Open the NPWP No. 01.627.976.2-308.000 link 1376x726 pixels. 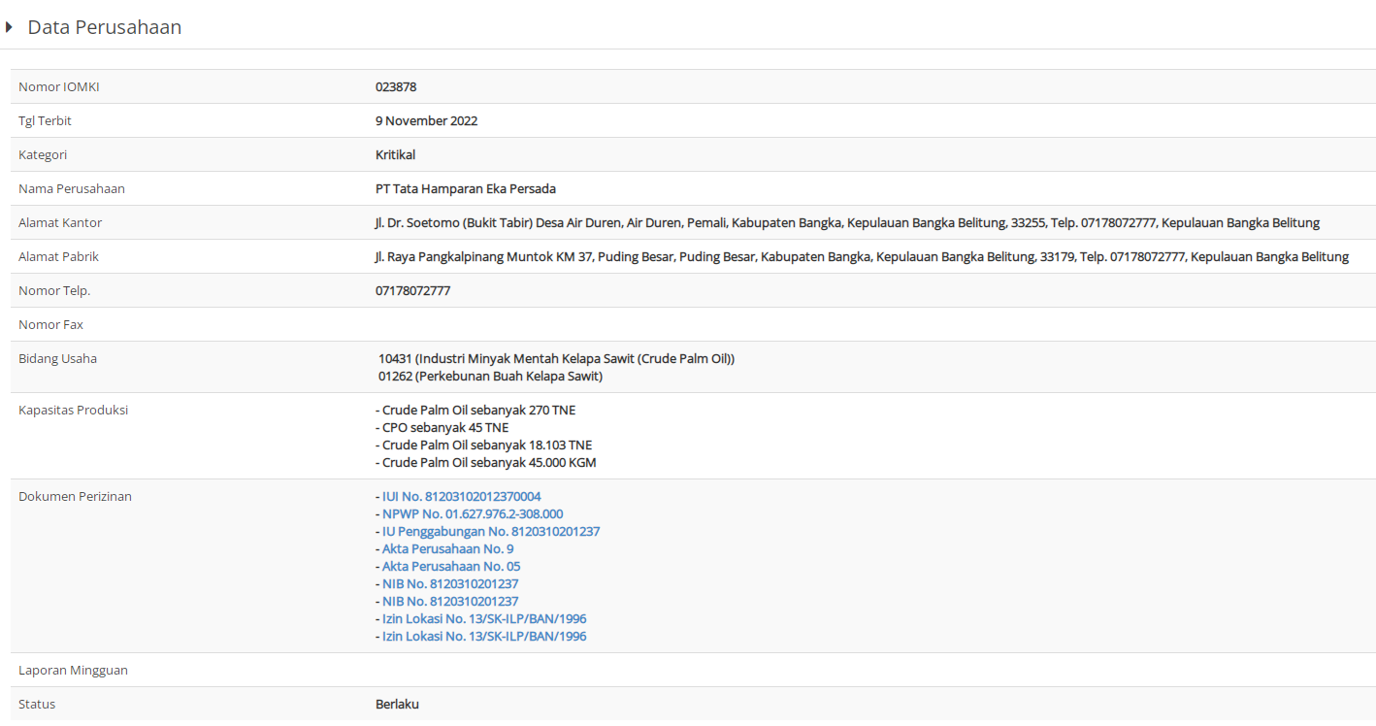[x=472, y=514]
